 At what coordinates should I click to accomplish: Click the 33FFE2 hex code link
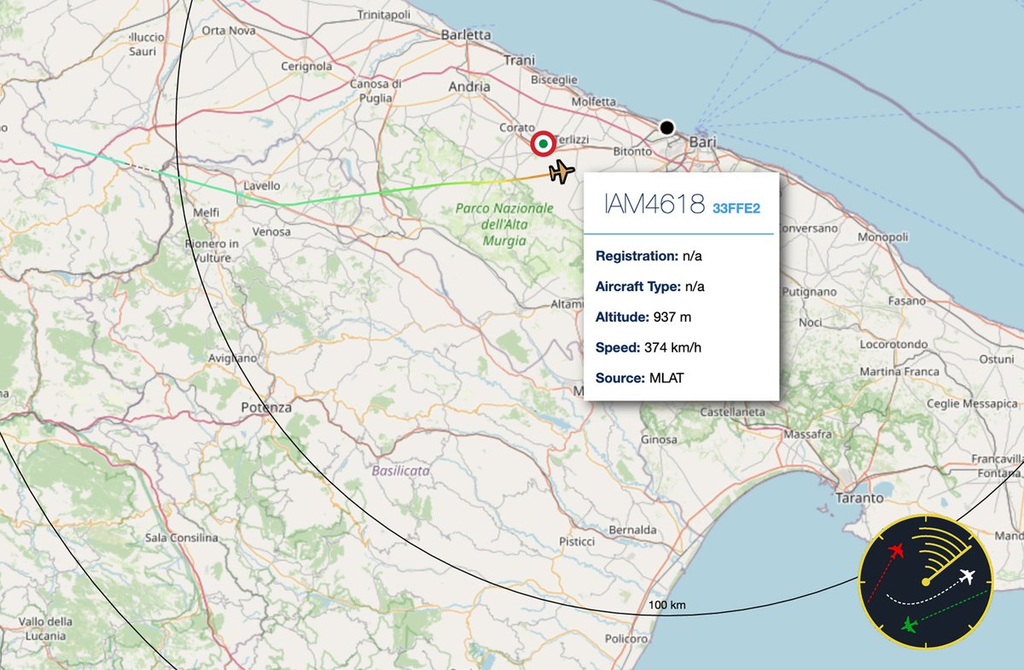coord(736,207)
